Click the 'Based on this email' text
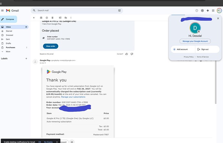This screenshot has height=143, width=223. 47,54
